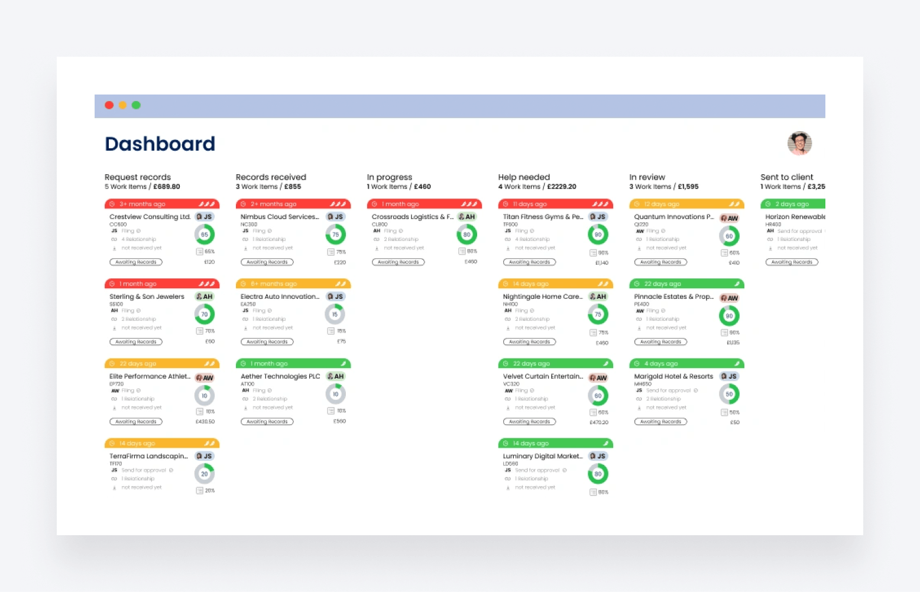Click 'Send for approval' on TerraFirma card
The height and width of the screenshot is (599, 920).
point(144,470)
